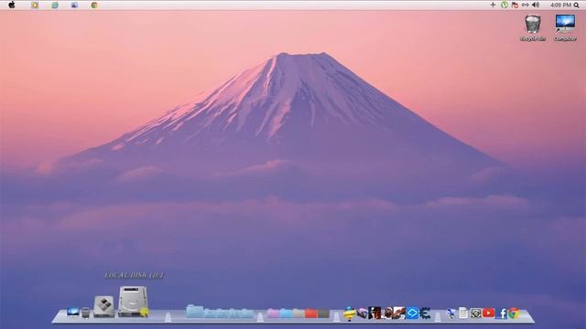
Task: Click the red flag tray icon
Action: click(x=515, y=5)
